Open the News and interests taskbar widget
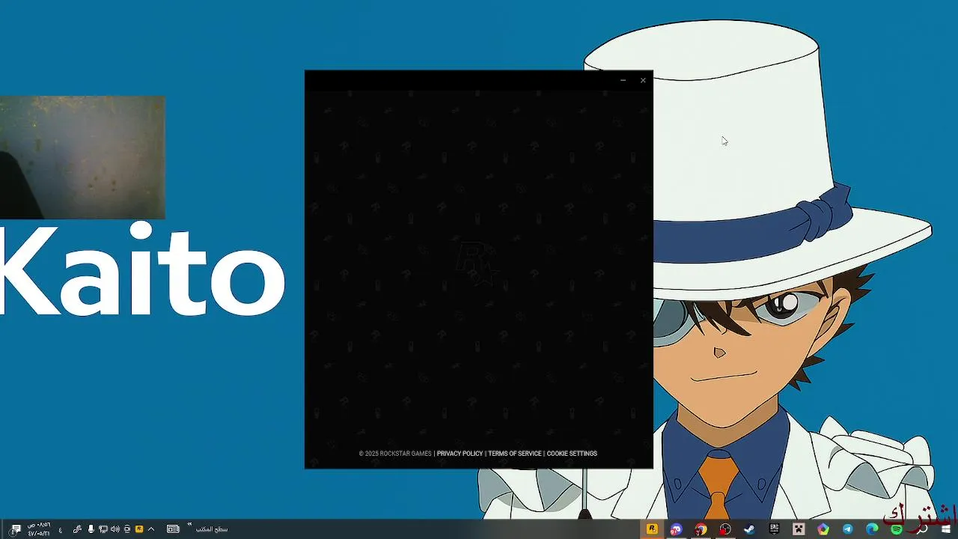This screenshot has width=958, height=539. [173, 529]
